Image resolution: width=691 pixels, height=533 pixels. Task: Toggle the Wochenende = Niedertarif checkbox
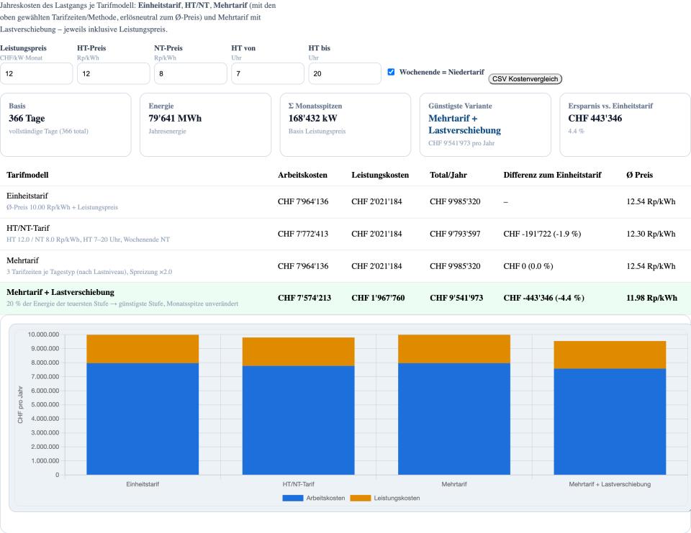pyautogui.click(x=391, y=72)
